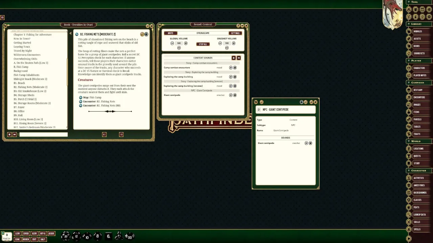Open the Player Notes icon
Screen dimensions: 433x243
pos(409,75)
